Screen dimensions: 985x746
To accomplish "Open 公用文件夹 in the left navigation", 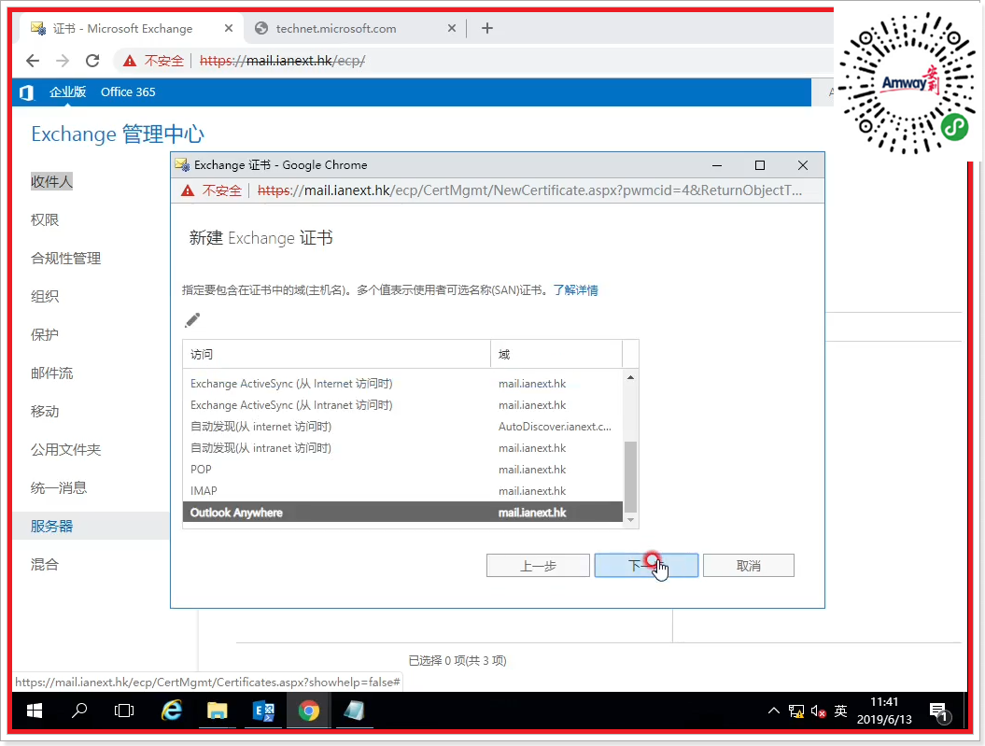I will click(x=66, y=450).
